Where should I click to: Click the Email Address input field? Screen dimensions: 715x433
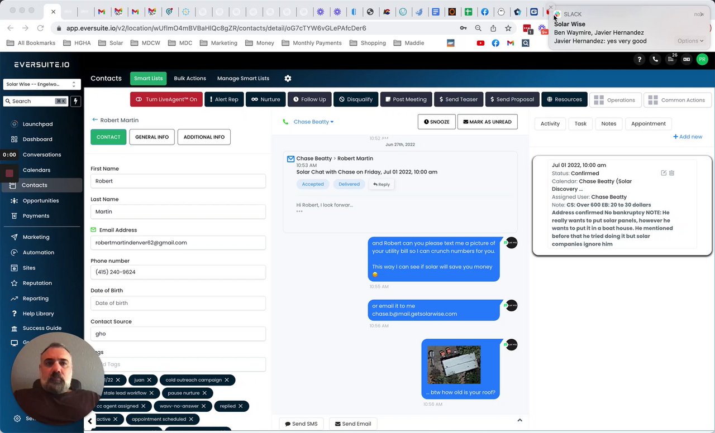[178, 243]
